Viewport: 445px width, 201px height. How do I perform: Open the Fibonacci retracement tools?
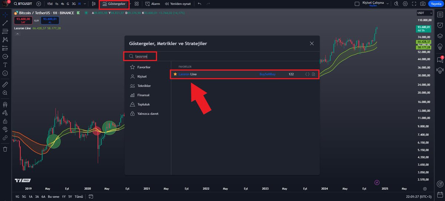coord(5,32)
